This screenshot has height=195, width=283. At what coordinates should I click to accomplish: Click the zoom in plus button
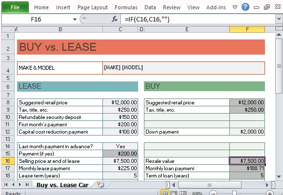[x=270, y=193]
